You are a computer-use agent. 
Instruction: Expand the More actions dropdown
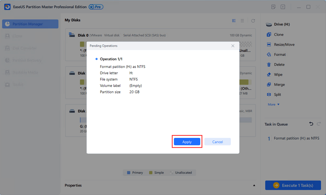(274, 104)
